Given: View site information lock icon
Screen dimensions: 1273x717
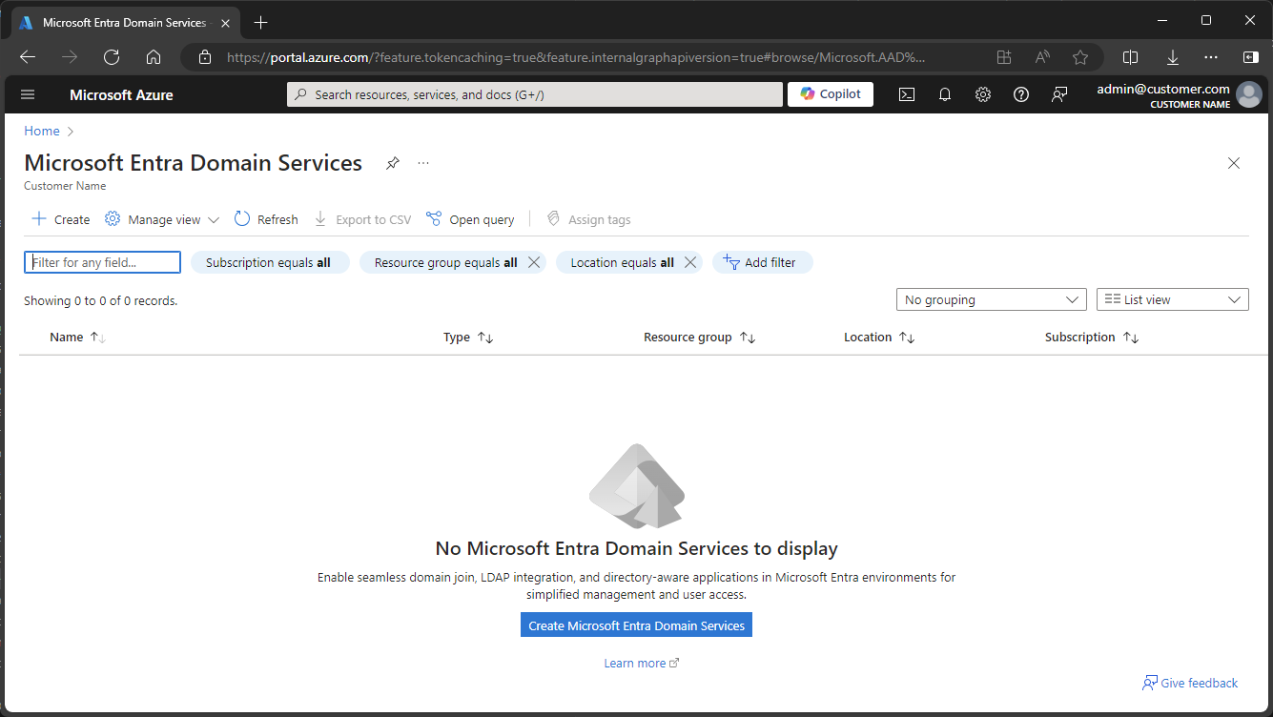Looking at the screenshot, I should pos(204,57).
